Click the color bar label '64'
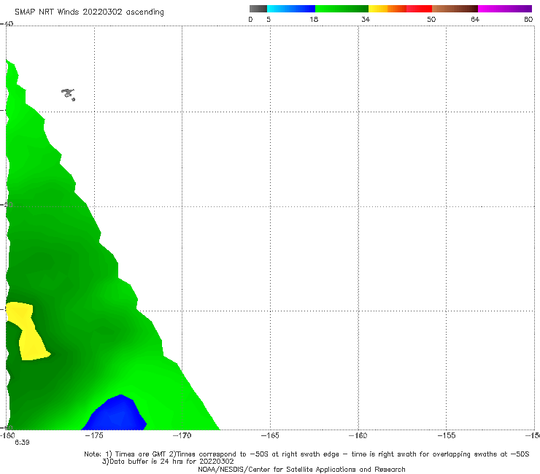The width and height of the screenshot is (540, 474). pyautogui.click(x=475, y=19)
